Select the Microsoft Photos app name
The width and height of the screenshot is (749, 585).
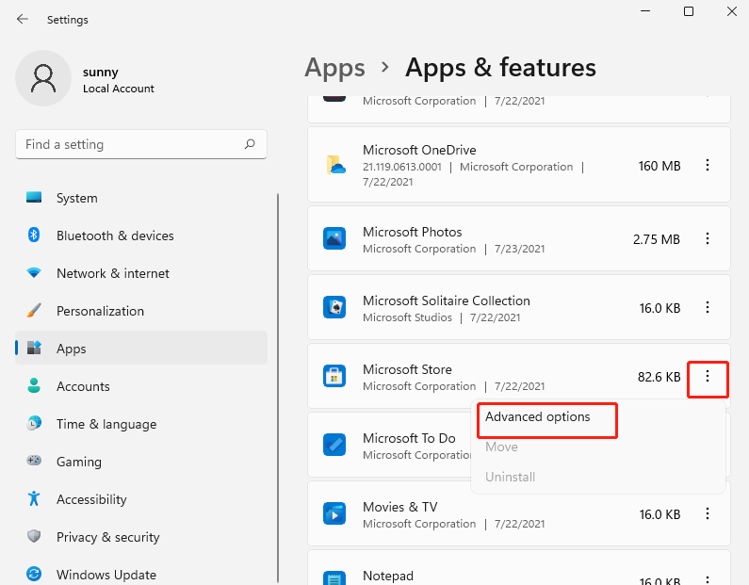(413, 232)
